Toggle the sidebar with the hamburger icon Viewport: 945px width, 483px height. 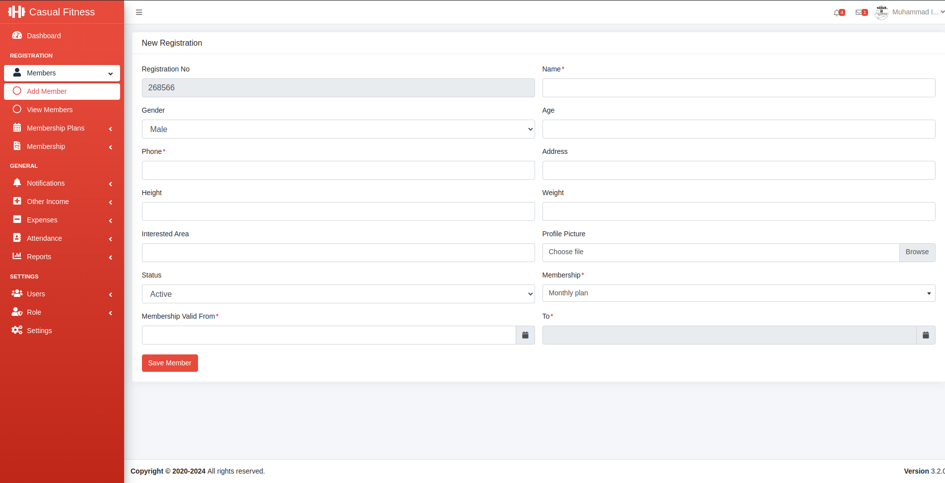pos(139,12)
